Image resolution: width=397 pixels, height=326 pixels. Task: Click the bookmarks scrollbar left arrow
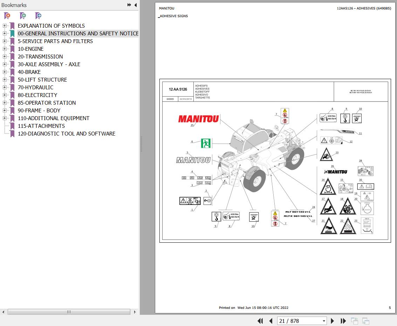click(3, 312)
